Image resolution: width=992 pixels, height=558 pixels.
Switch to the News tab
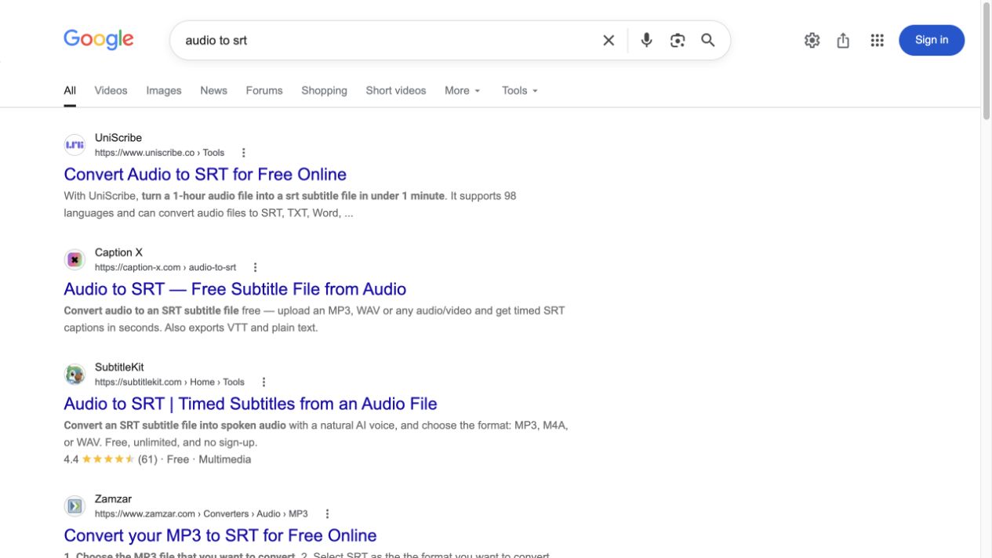click(x=213, y=90)
